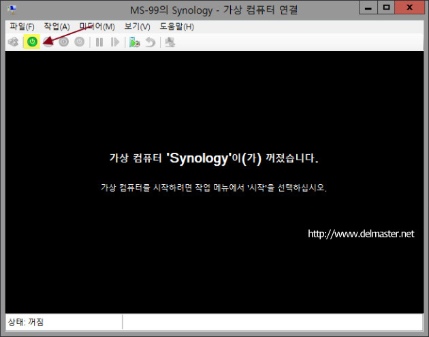
Task: Maximize the virtual machine connection window
Action: [x=386, y=8]
